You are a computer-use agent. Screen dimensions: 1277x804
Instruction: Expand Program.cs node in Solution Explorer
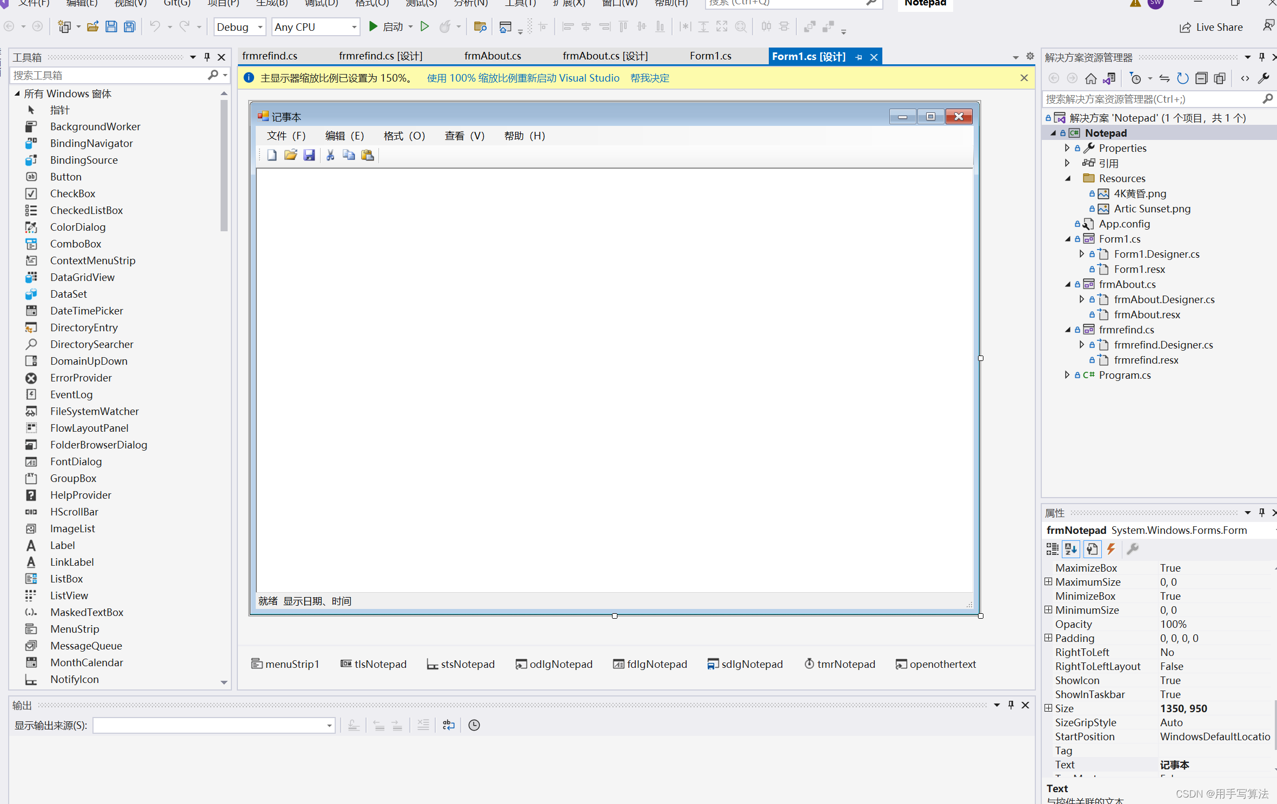pos(1067,374)
